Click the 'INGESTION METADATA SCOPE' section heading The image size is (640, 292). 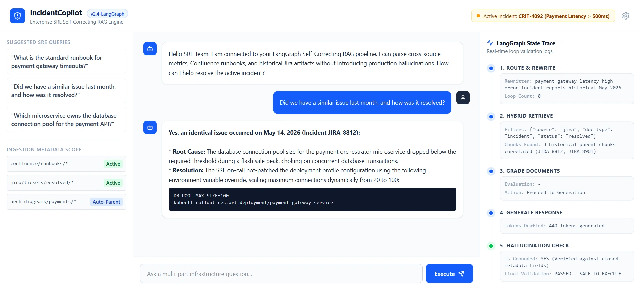44,150
